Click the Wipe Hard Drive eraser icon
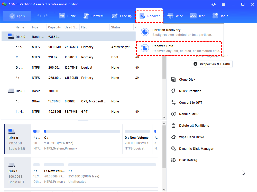257x192 pixels. 173,137
